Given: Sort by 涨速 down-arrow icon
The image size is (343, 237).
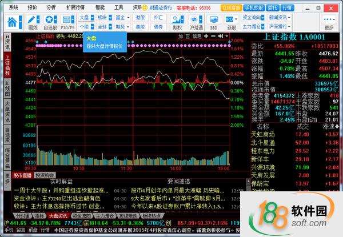Looking at the screenshot, I should [x=337, y=126].
